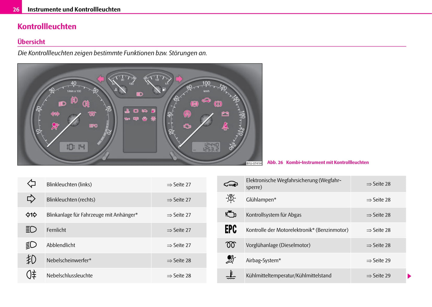The height and width of the screenshot is (307, 432).
Task: Click the left turn signal arrow icon in table
Action: [31, 184]
